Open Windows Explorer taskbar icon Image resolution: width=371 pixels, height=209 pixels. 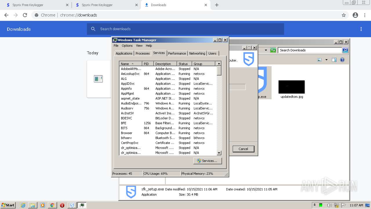click(x=33, y=205)
